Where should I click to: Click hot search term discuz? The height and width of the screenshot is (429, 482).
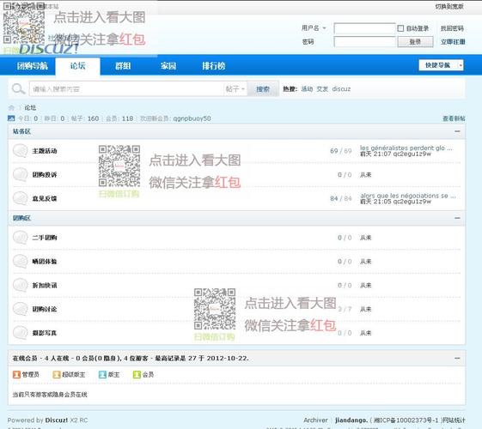[341, 89]
